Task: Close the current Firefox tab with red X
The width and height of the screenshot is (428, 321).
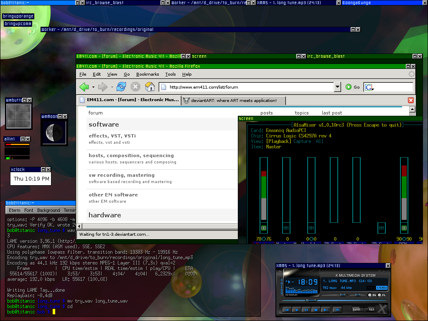Action: (x=411, y=100)
